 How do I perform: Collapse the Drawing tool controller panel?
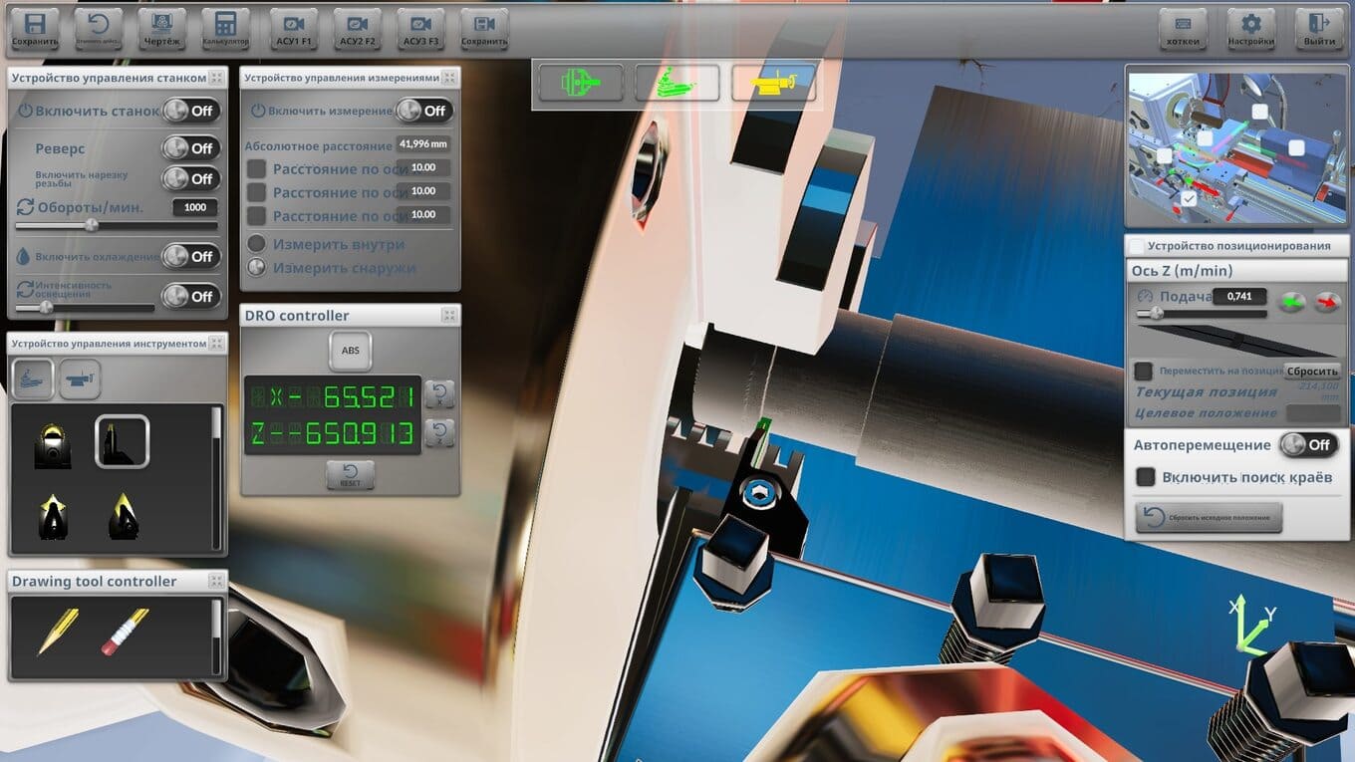pos(216,581)
